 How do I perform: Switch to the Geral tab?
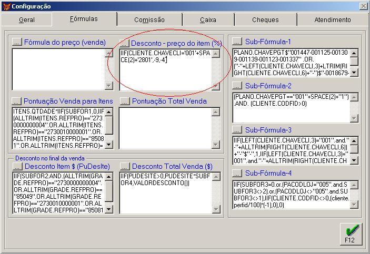(x=27, y=19)
